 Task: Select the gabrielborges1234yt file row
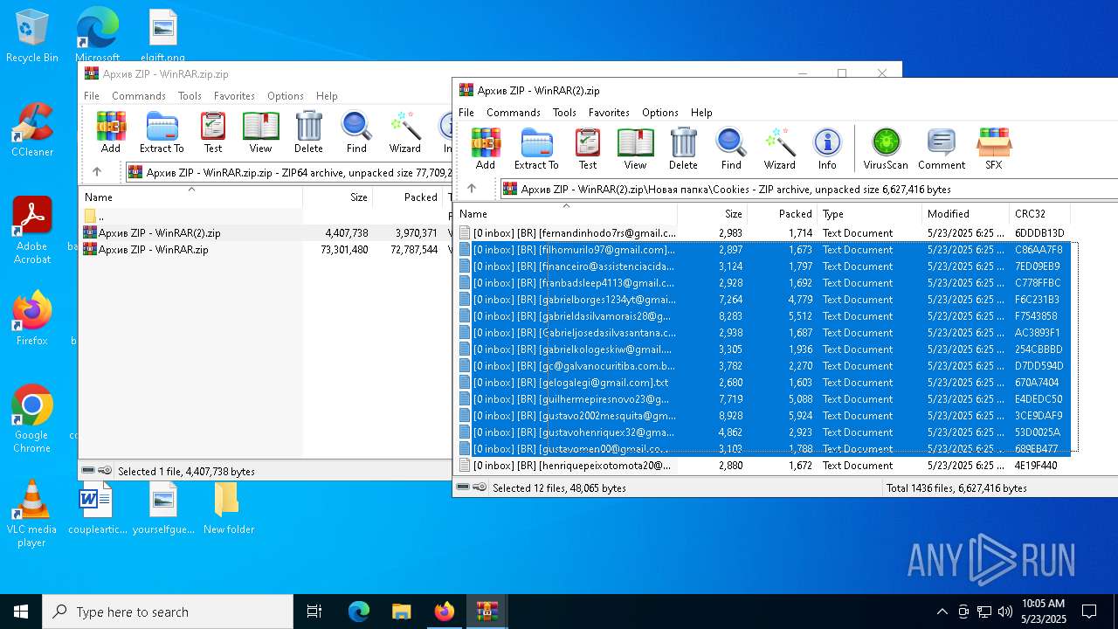pyautogui.click(x=763, y=300)
